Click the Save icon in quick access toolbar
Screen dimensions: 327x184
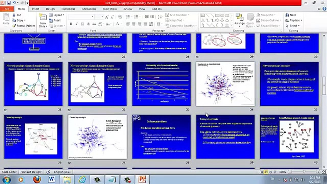click(9, 3)
